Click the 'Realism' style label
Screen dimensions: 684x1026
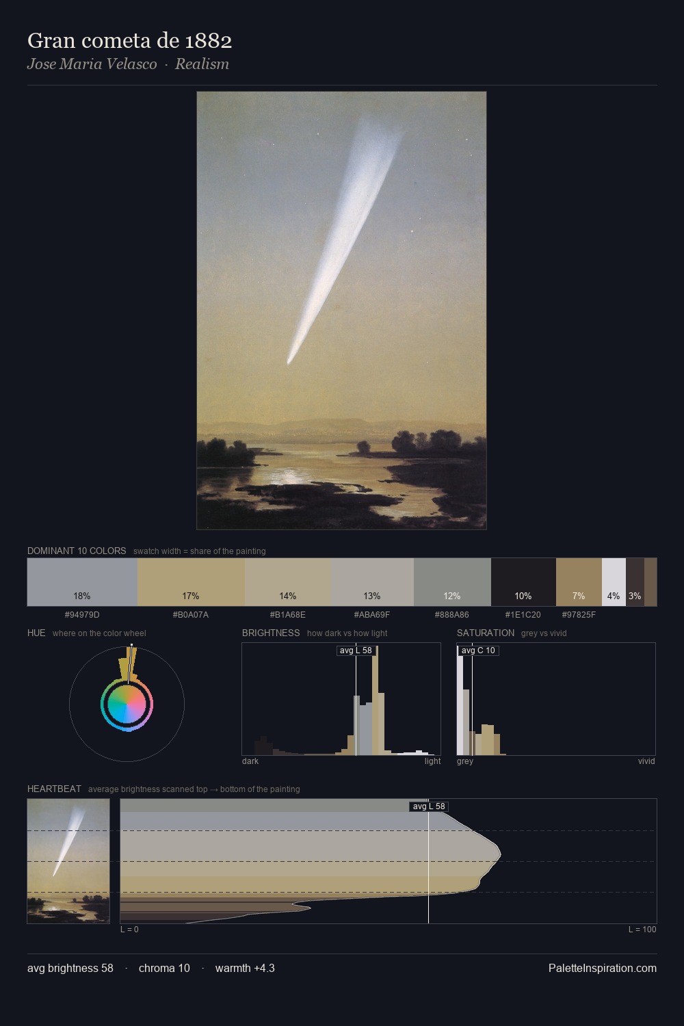(x=202, y=64)
